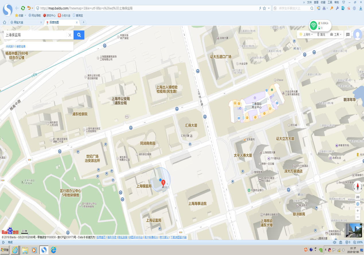Reload the page with the green refresh icon
364x255 pixels.
23,8
